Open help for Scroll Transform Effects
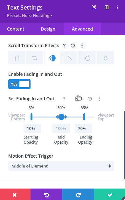 [64, 46]
